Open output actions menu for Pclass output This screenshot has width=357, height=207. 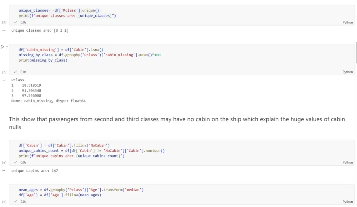tap(3, 80)
